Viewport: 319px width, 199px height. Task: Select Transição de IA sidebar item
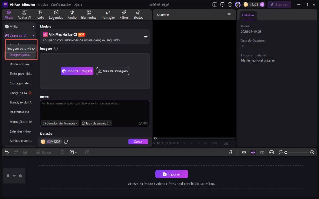pyautogui.click(x=21, y=102)
